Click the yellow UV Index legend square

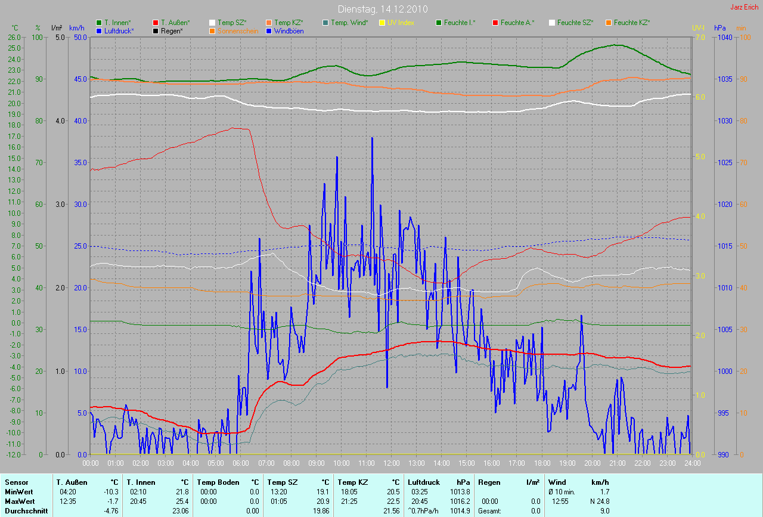382,23
